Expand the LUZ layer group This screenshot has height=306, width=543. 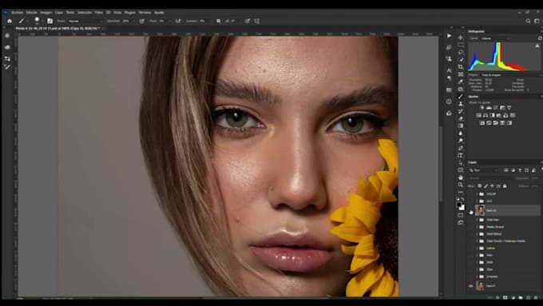477,201
